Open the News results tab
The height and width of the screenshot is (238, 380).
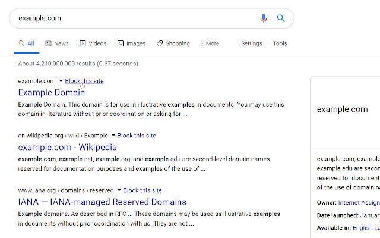click(x=57, y=43)
